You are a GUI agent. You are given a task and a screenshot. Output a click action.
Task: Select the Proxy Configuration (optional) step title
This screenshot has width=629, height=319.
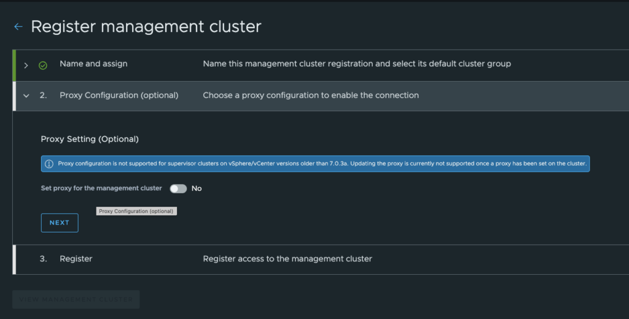click(119, 95)
